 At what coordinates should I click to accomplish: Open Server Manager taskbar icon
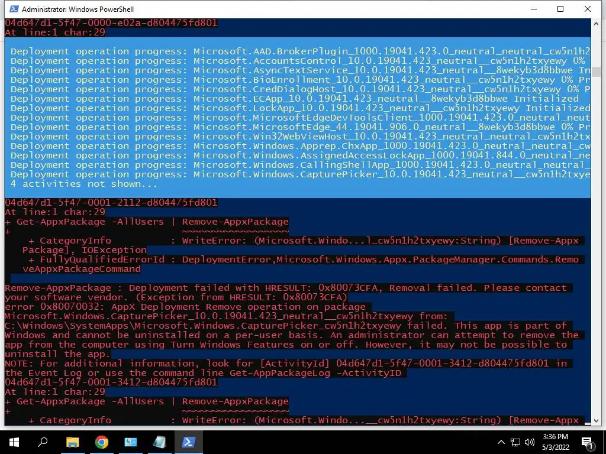130,442
